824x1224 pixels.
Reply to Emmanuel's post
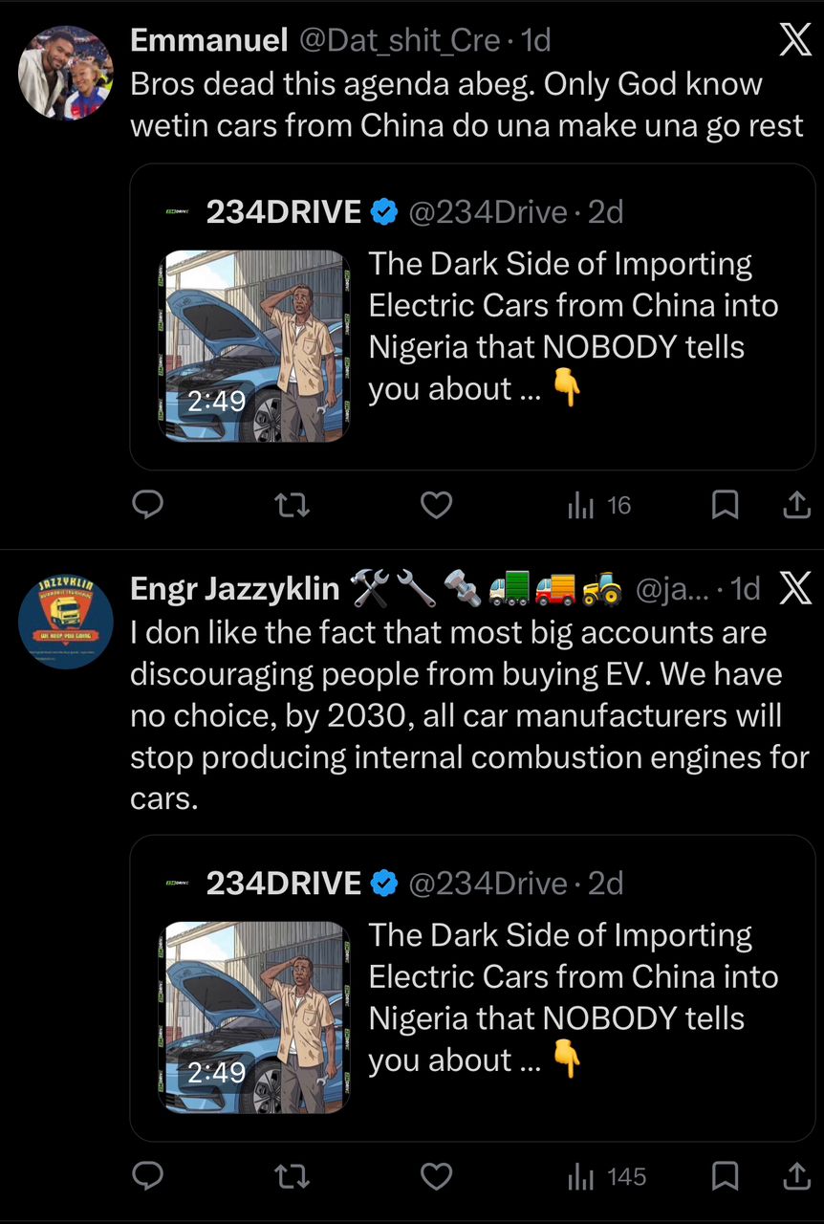(147, 505)
